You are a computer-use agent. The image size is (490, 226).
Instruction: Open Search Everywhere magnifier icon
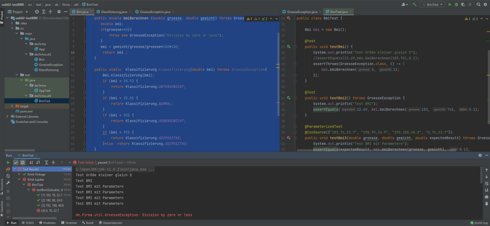(x=479, y=4)
